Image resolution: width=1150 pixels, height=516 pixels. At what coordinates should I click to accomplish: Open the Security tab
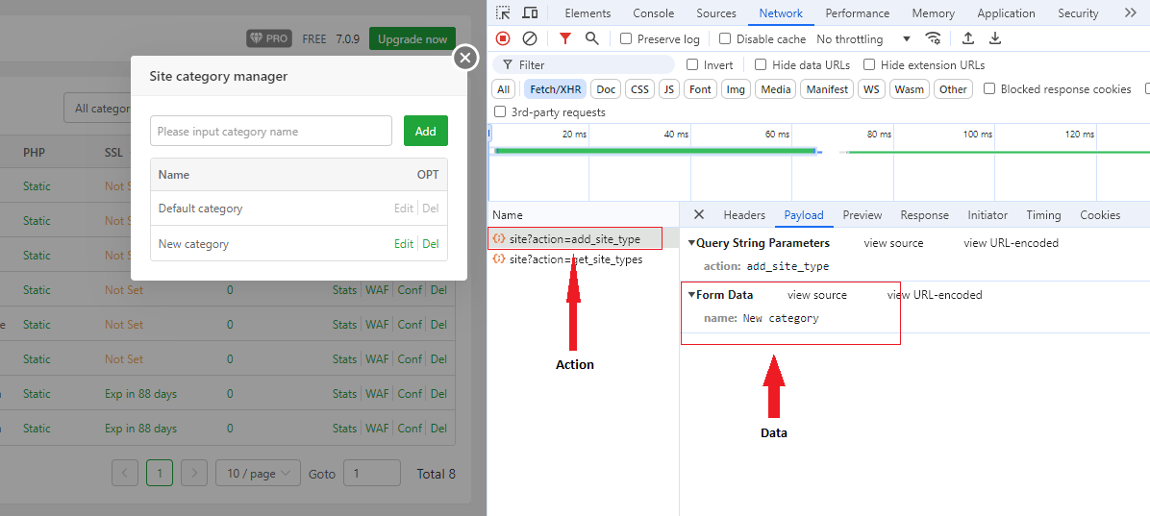tap(1078, 13)
